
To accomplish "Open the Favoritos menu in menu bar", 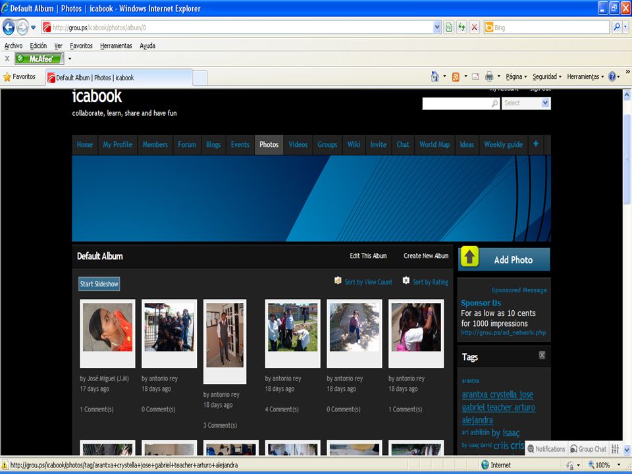I will [81, 46].
